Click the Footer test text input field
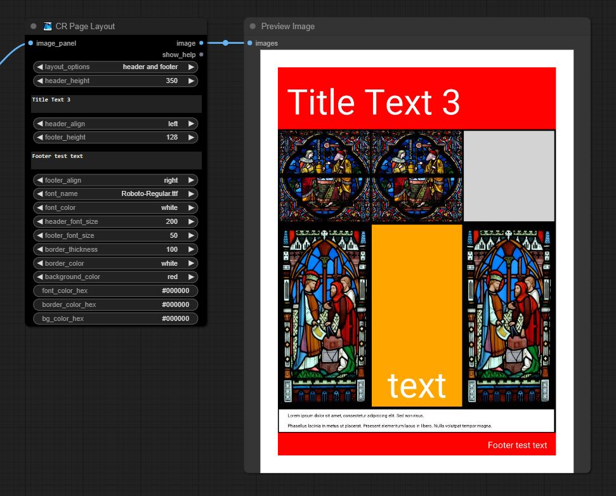This screenshot has height=496, width=616. pos(116,160)
